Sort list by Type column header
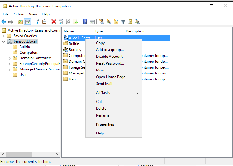233x166 pixels. point(108,31)
